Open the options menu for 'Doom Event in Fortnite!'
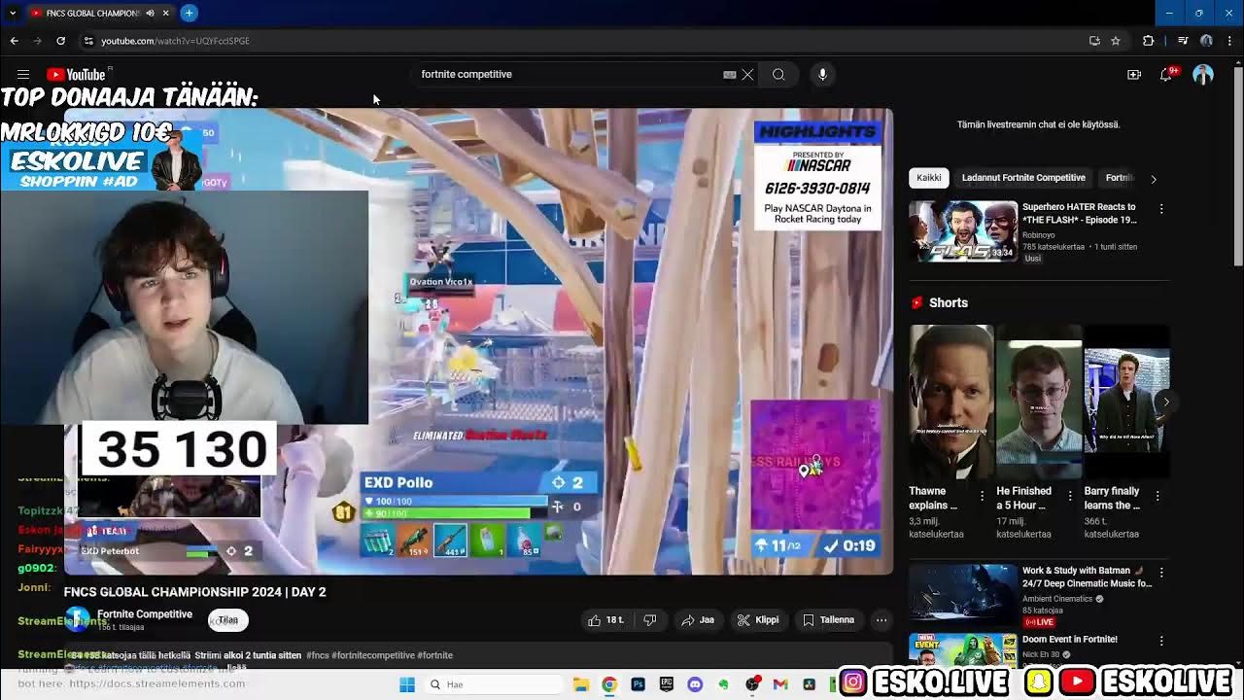Viewport: 1244px width, 700px height. click(x=1160, y=642)
